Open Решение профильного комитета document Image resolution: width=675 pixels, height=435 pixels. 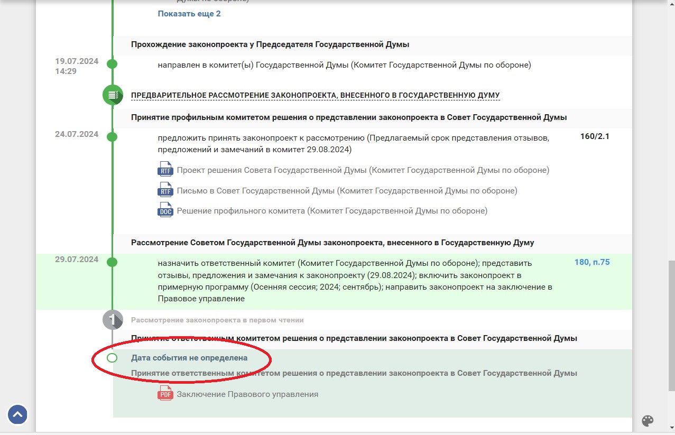coord(332,210)
